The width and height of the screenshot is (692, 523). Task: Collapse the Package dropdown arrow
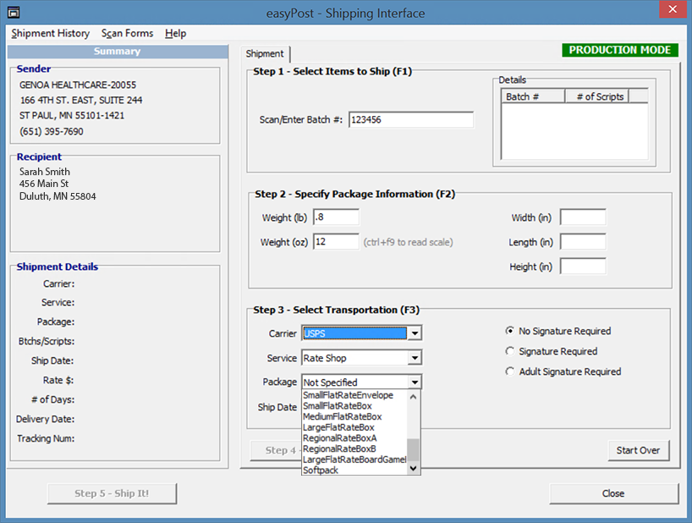click(x=414, y=383)
